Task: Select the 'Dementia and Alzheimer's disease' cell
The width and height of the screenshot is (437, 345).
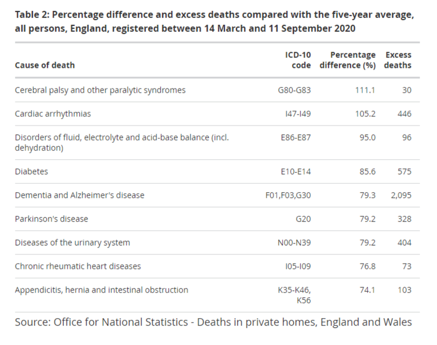Action: 79,195
